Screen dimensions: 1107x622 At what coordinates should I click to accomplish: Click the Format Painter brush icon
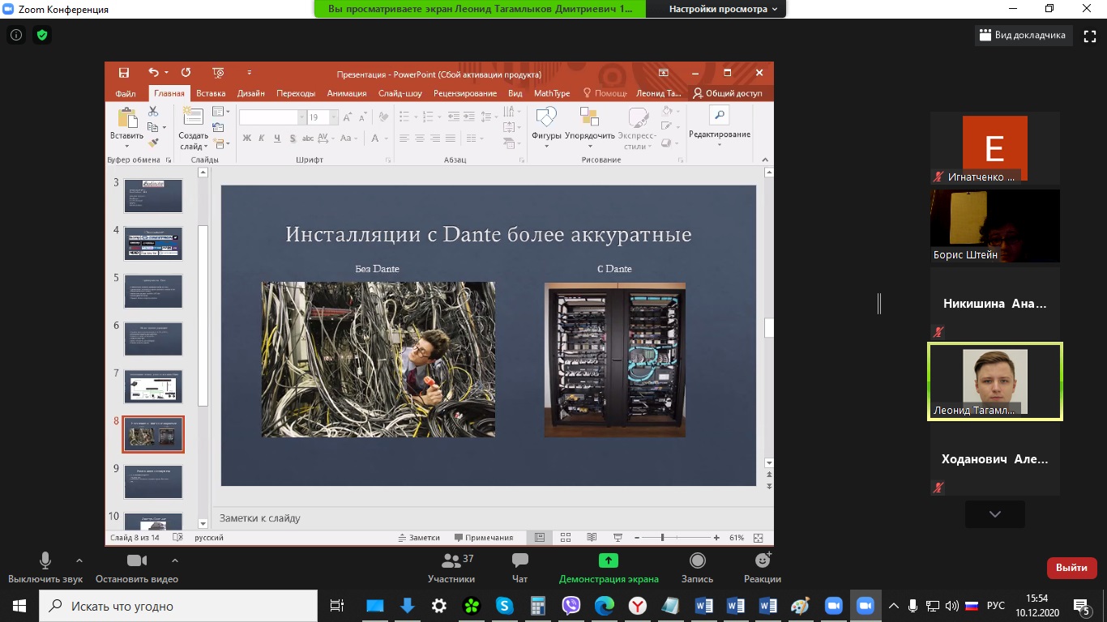tap(153, 143)
